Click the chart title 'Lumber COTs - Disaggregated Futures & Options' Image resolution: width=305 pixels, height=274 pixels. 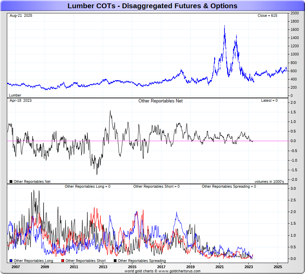pyautogui.click(x=152, y=6)
